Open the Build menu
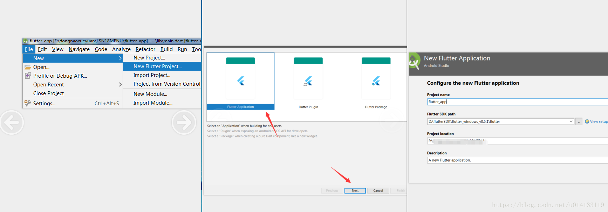The image size is (608, 212). 166,49
